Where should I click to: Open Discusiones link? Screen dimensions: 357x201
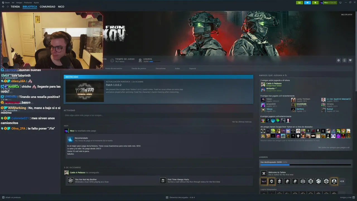point(161,68)
